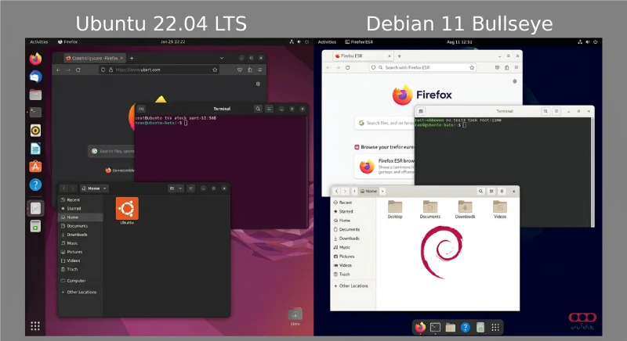Open hamburger menu in Debian Firefox ESR

click(x=516, y=68)
